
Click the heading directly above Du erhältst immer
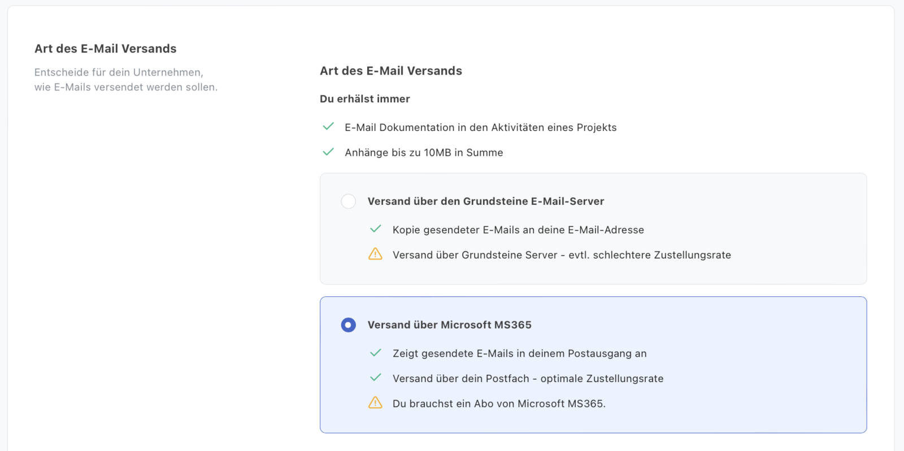click(390, 71)
